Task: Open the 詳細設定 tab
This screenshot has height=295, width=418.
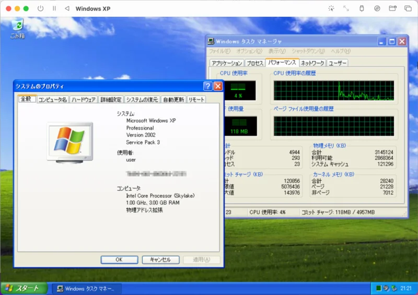Action: coord(111,100)
